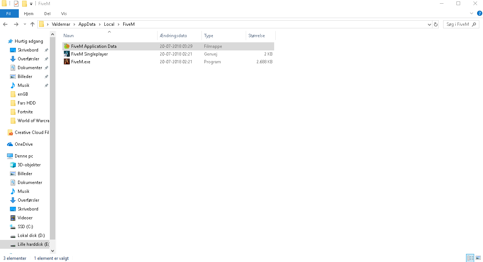Viewport: 483px width, 262px height.
Task: Open Lokal disk (D:) drive
Action: click(x=31, y=236)
